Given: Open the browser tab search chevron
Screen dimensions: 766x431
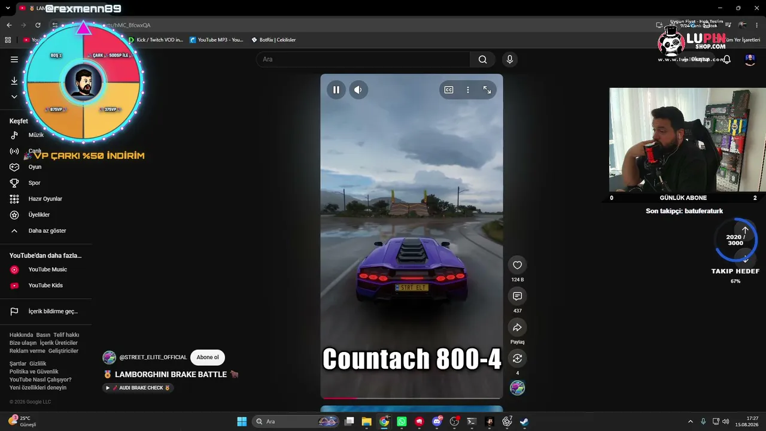Looking at the screenshot, I should (x=8, y=8).
